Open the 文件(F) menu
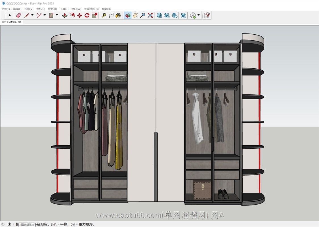Viewport: 319px width, 227px height. pos(6,9)
